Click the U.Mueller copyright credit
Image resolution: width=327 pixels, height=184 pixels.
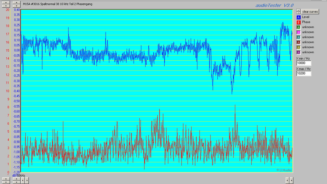coord(284,170)
